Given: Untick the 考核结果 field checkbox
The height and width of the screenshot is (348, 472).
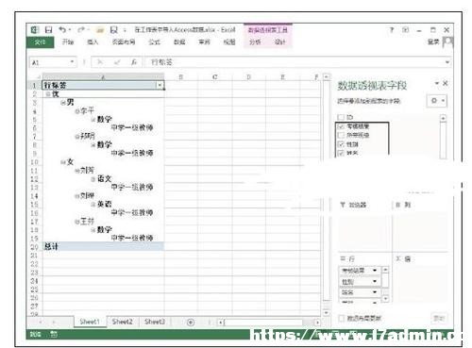Looking at the screenshot, I should (x=341, y=126).
